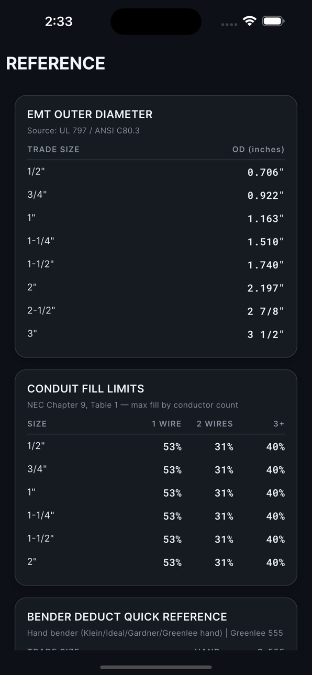Tap the Source: UL 797 / ANSI C80.3 text

(83, 130)
